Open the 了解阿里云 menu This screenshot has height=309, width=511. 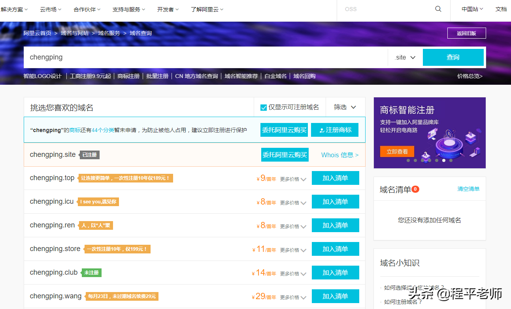[x=207, y=9]
